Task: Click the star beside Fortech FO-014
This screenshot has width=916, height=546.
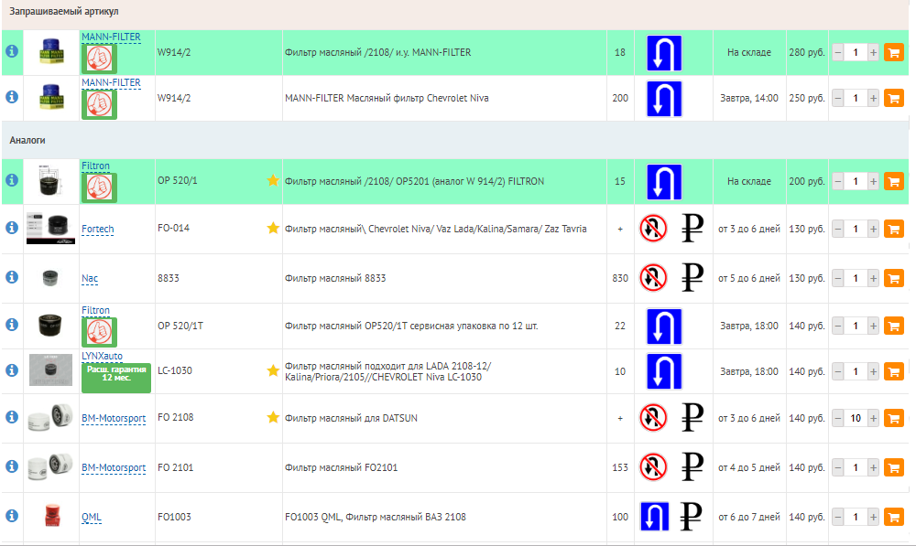Action: pos(273,228)
